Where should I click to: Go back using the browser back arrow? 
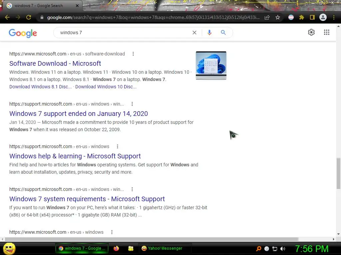click(x=7, y=17)
